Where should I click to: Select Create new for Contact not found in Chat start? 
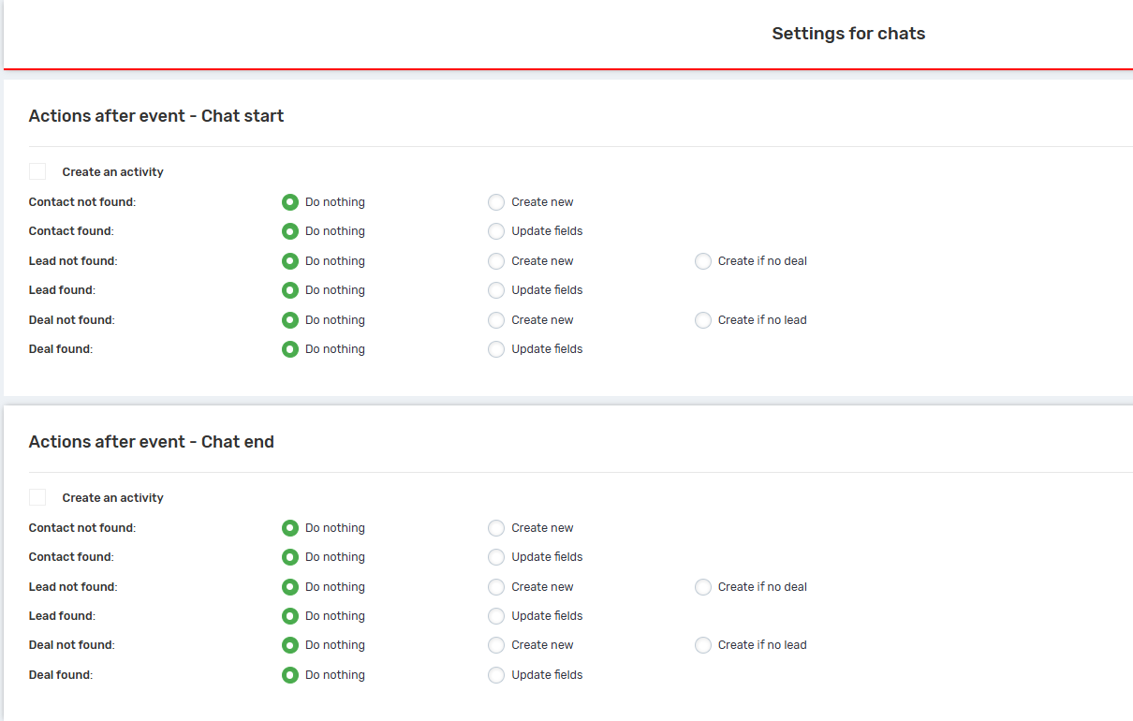coord(496,202)
